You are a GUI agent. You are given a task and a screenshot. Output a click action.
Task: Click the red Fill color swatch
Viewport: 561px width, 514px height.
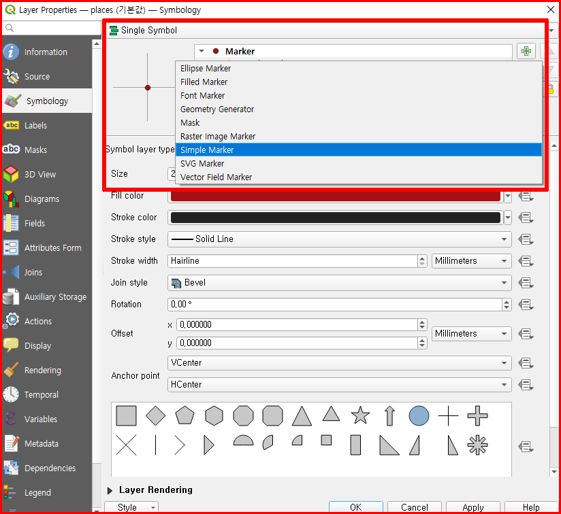(x=335, y=196)
